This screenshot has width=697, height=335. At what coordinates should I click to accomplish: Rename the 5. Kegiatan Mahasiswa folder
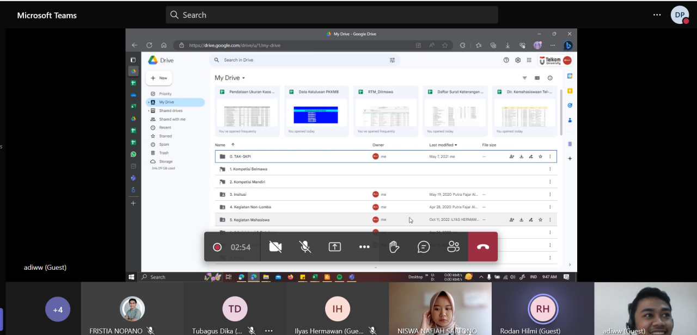531,220
